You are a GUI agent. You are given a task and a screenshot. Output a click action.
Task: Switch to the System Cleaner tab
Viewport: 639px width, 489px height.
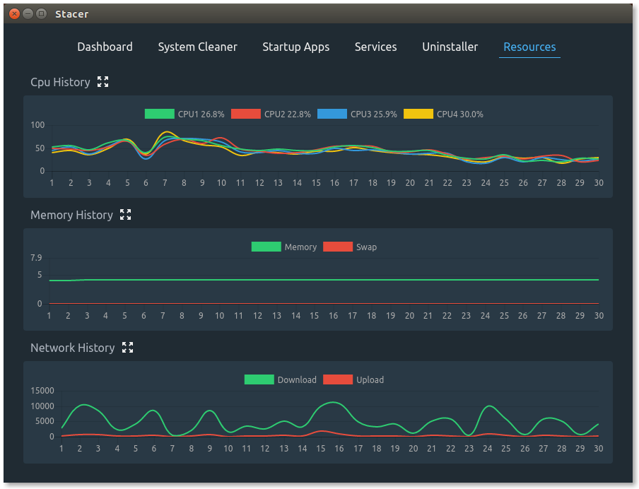pos(197,47)
